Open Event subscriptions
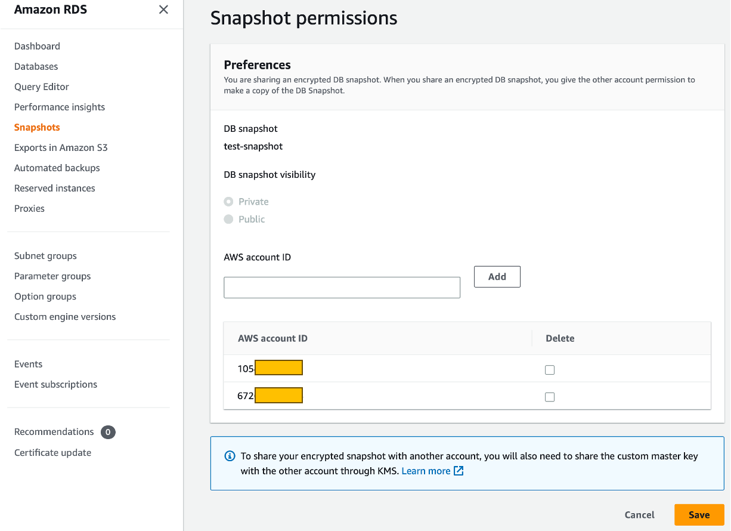Screen dimensions: 731x531 pyautogui.click(x=55, y=384)
